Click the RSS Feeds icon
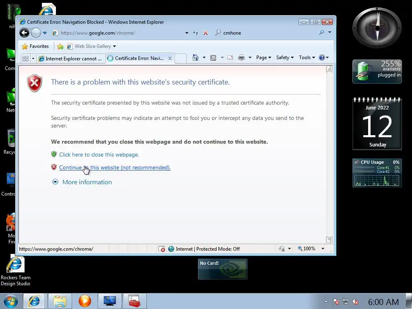 tap(213, 58)
